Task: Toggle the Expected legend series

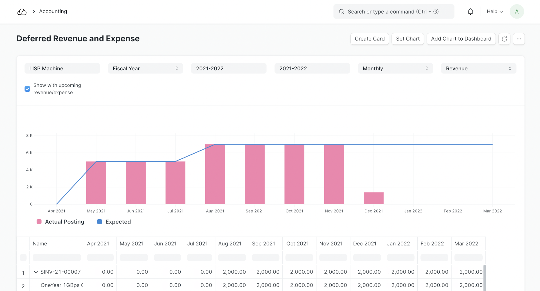Action: (x=114, y=222)
